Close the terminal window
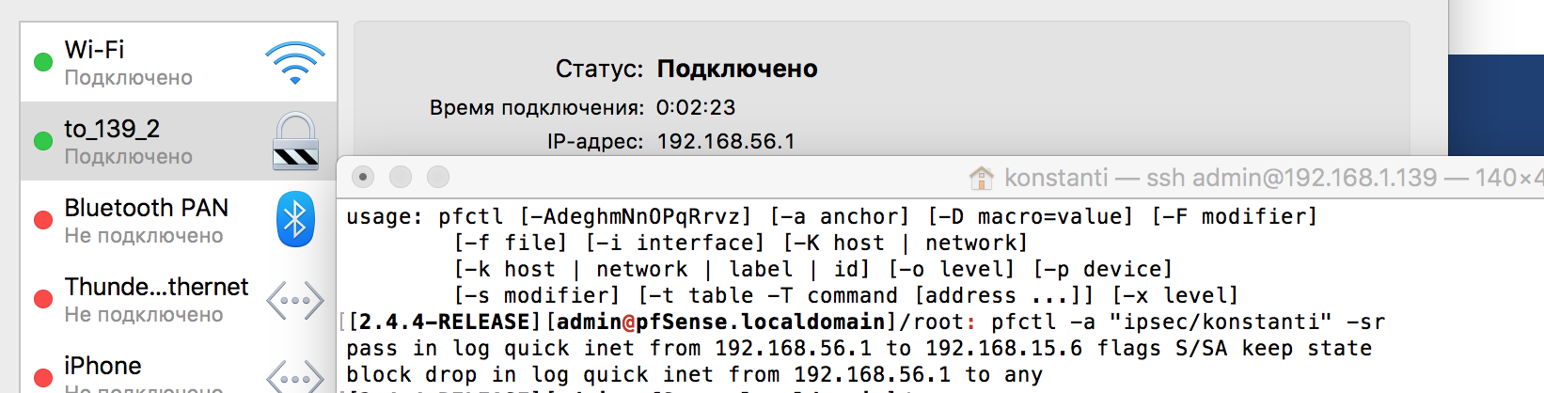This screenshot has height=393, width=1544. (x=363, y=177)
